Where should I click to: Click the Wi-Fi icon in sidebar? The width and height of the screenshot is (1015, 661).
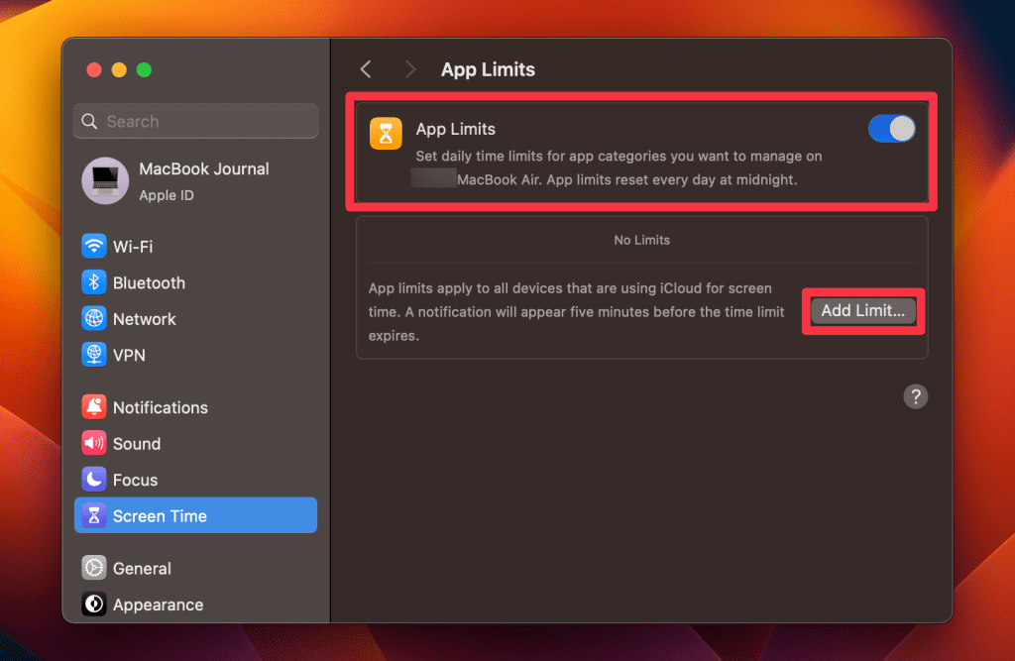(94, 246)
